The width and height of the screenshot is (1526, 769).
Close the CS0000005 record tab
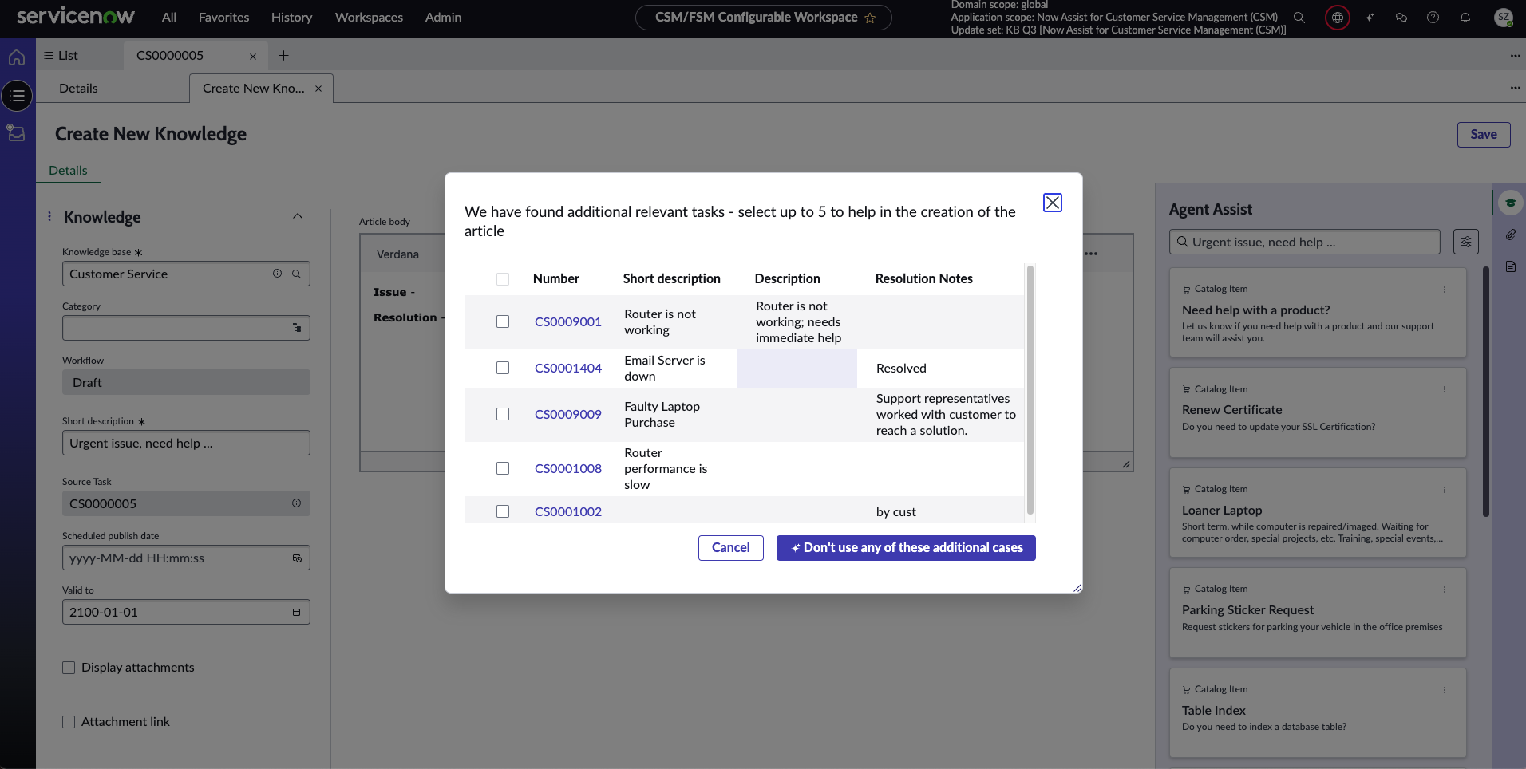[x=253, y=56]
